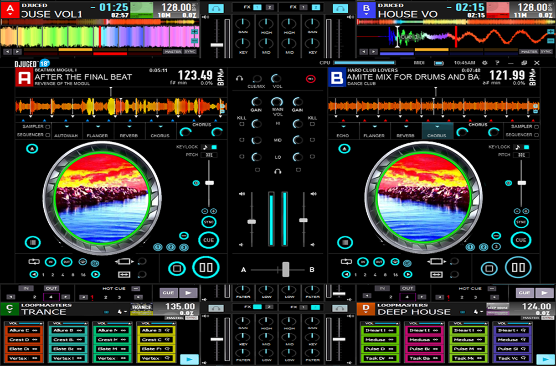556x366 pixels.
Task: Select loop size 16 on deck A
Action: [x=83, y=275]
